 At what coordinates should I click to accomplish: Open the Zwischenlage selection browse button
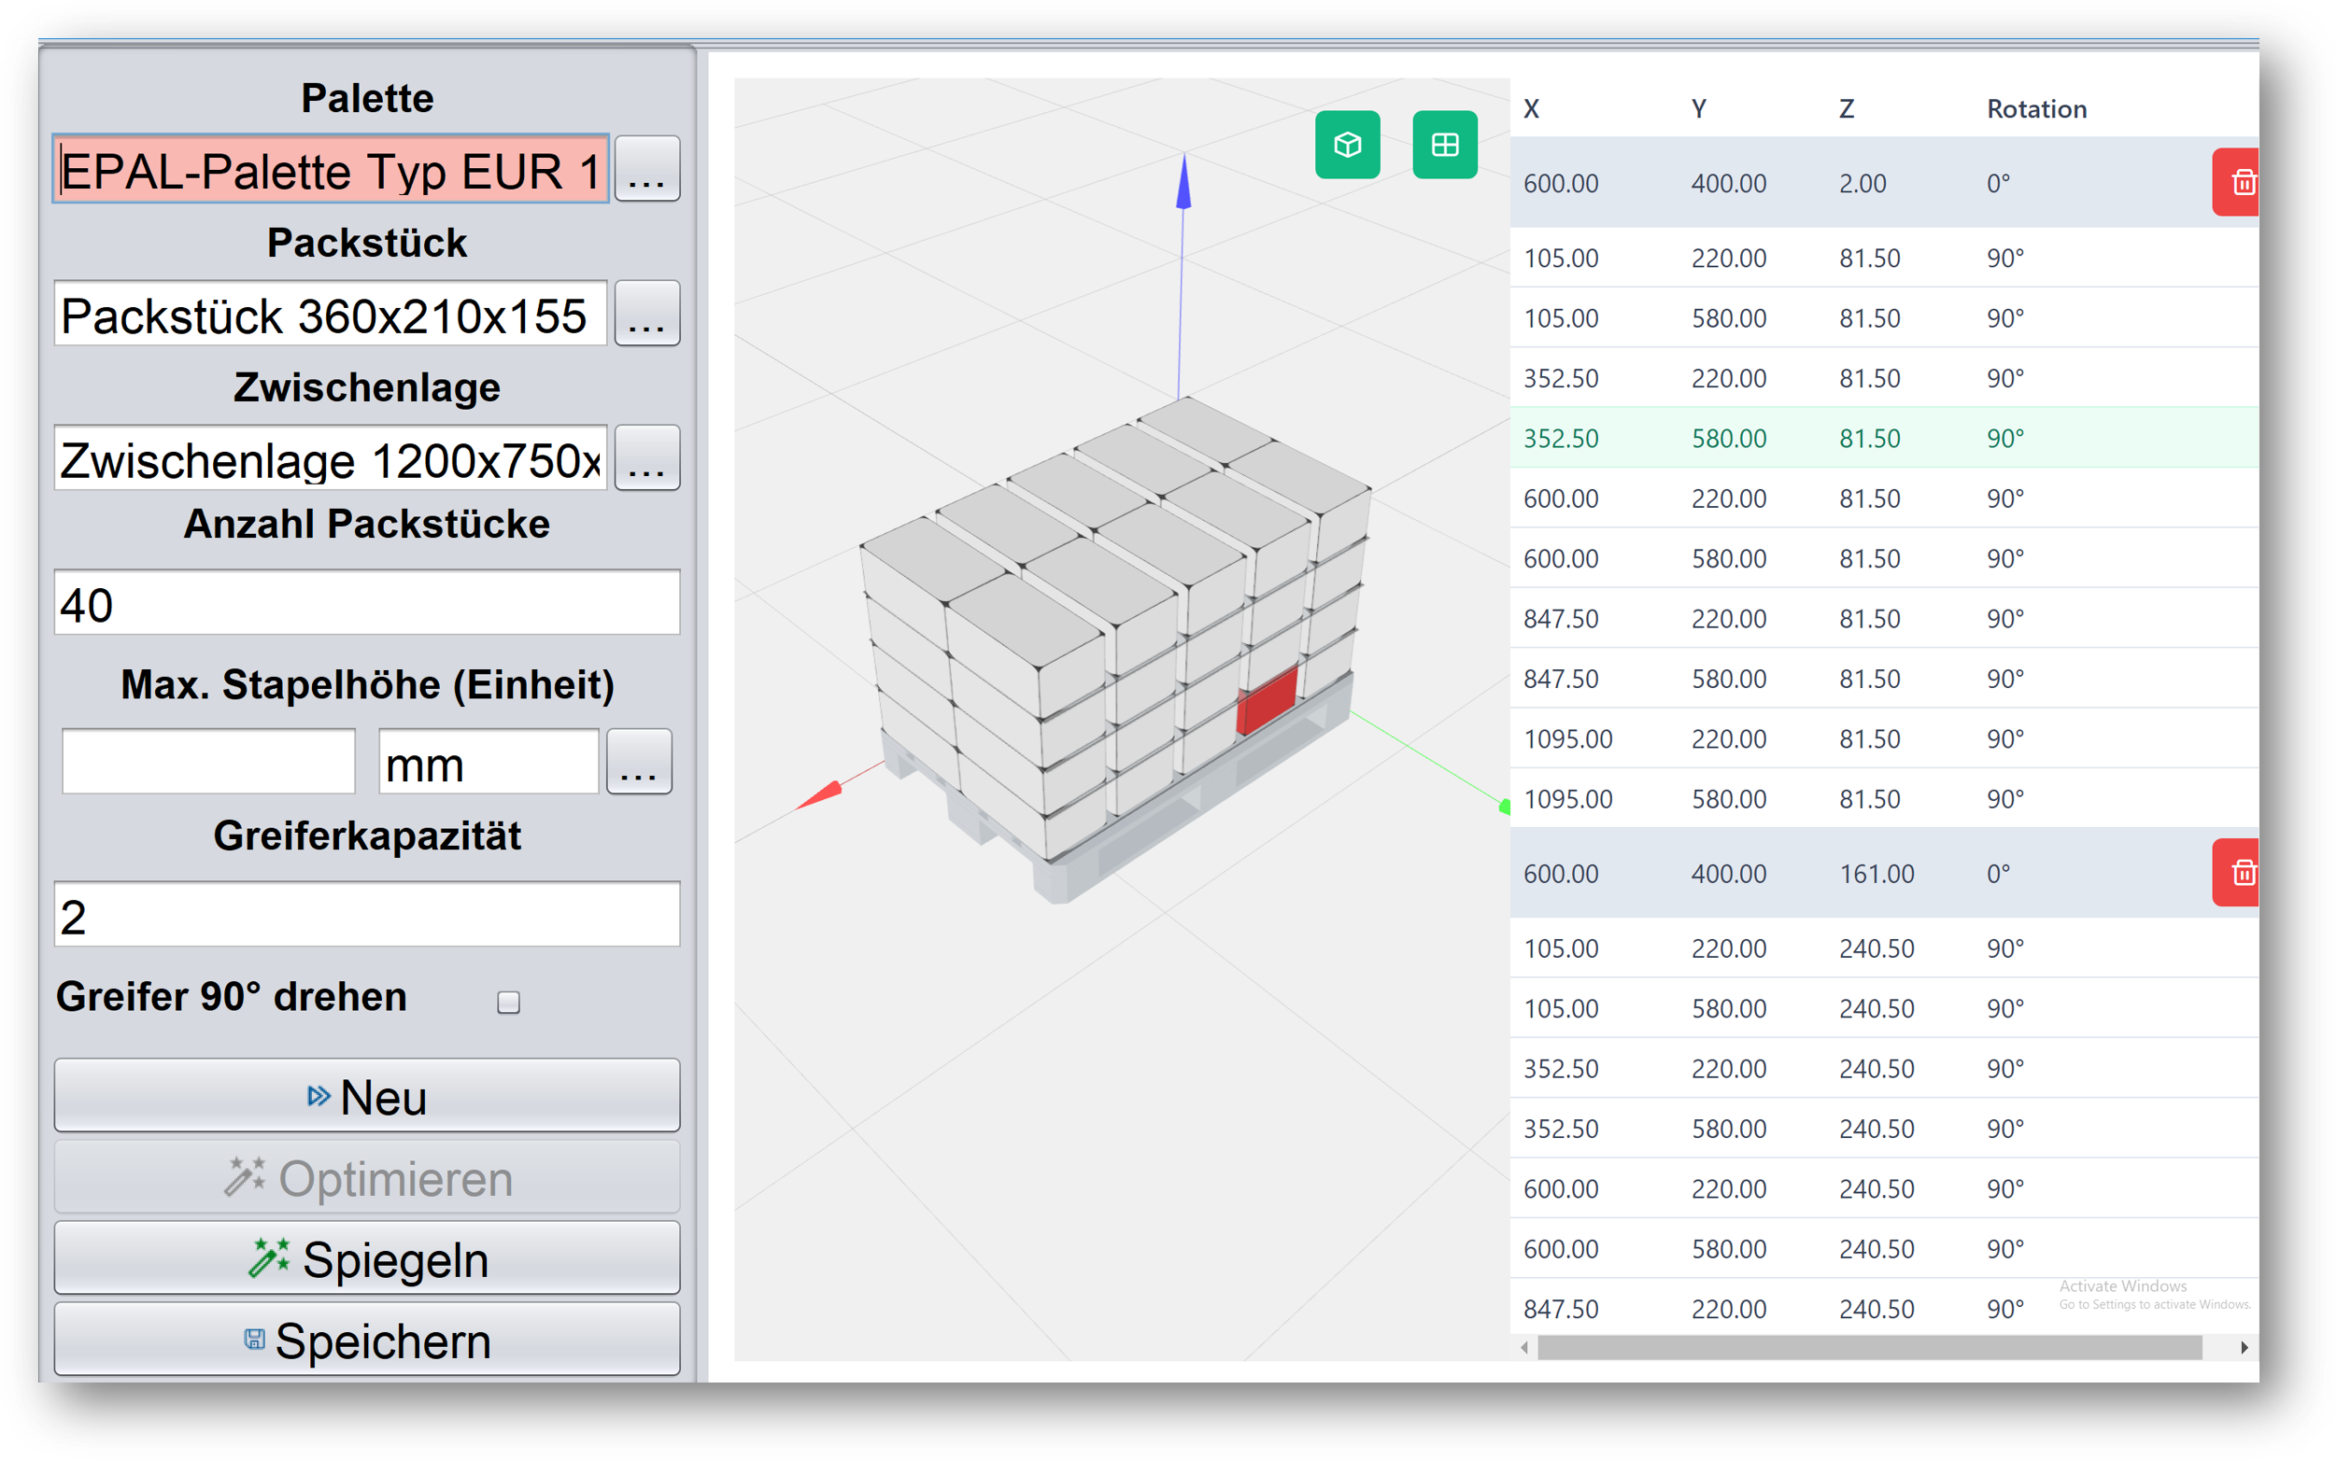647,458
